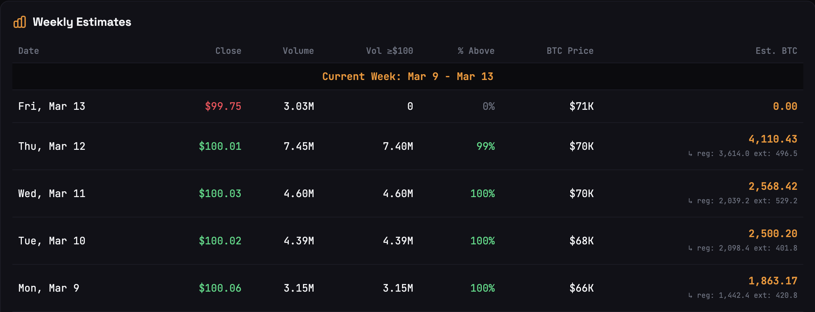
Task: Click the reg/ext arrow icon under 2,500.20
Action: coord(690,248)
